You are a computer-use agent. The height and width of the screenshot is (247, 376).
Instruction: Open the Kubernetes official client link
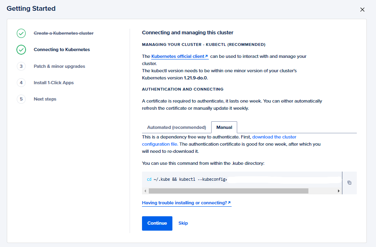point(180,57)
